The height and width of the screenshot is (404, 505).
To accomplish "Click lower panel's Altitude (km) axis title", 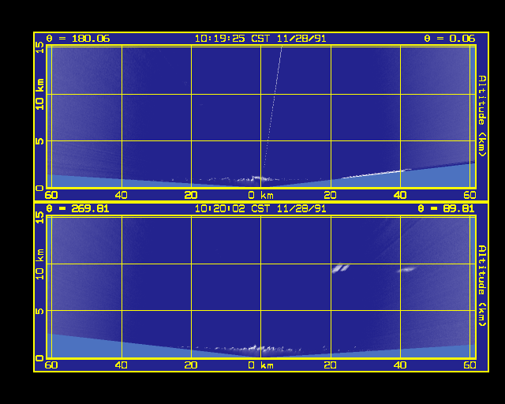I will [x=482, y=286].
